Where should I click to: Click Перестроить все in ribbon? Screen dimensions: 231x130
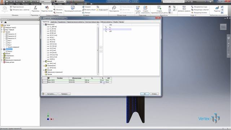17,7
